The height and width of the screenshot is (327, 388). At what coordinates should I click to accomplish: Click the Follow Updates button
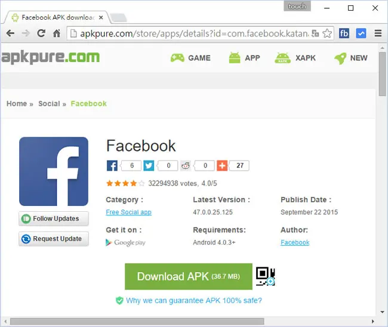point(54,218)
